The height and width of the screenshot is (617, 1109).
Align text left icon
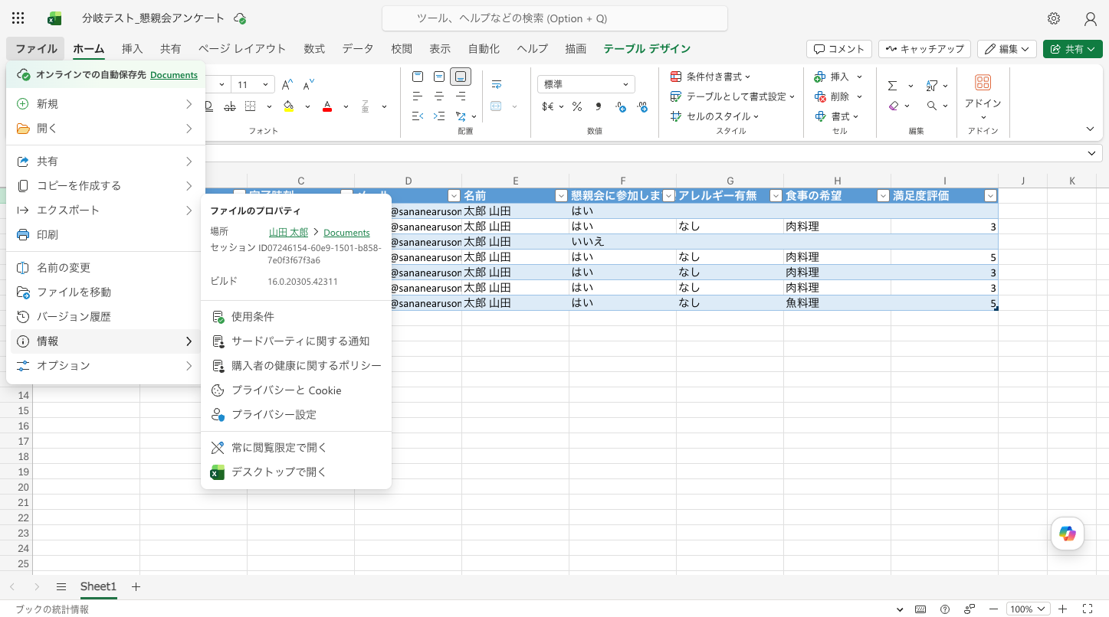tap(418, 96)
